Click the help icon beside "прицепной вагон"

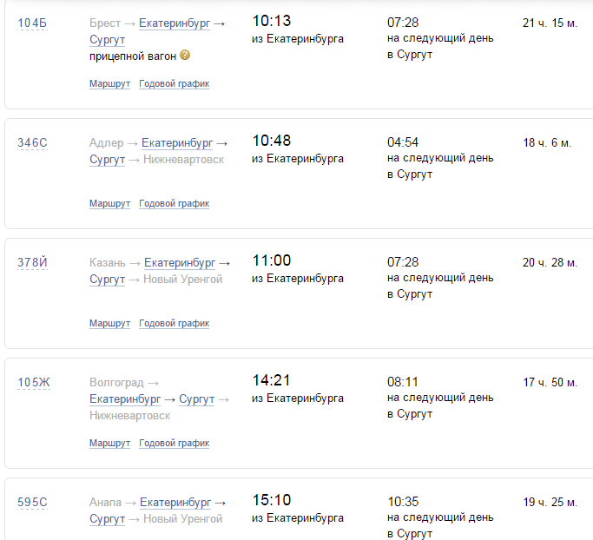pos(185,56)
